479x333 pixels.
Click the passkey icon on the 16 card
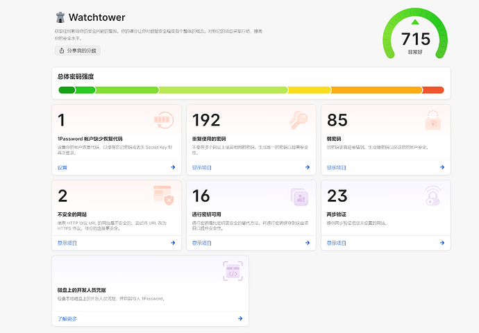pos(299,196)
